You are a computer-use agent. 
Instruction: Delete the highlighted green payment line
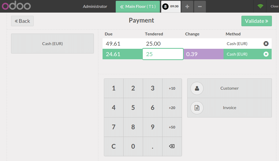pyautogui.click(x=266, y=54)
